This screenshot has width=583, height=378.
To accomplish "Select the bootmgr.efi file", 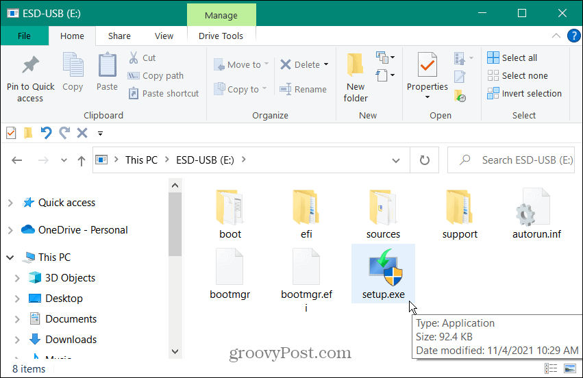I will [x=306, y=280].
